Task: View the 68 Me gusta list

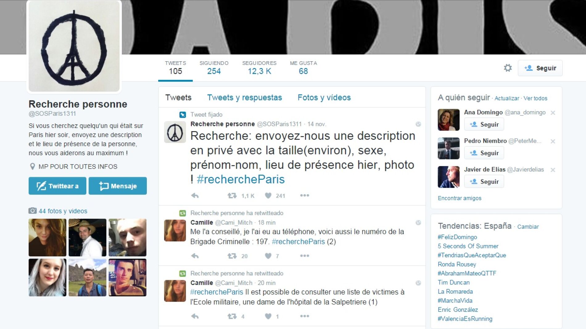Action: pyautogui.click(x=303, y=68)
